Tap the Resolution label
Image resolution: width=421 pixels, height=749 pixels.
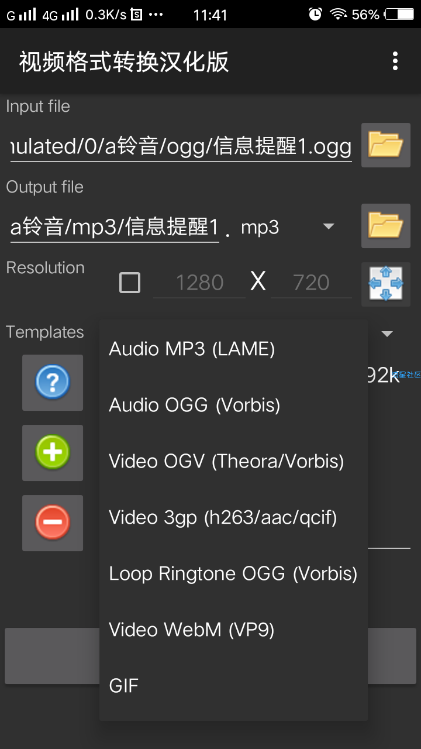click(x=45, y=268)
